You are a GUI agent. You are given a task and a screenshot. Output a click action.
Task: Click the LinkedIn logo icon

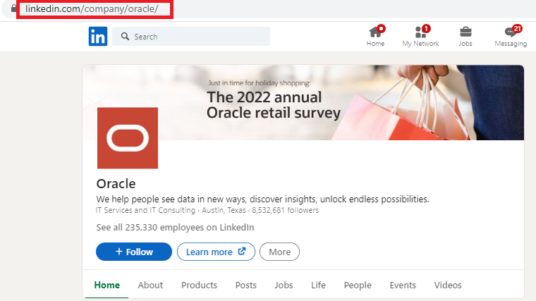coord(98,36)
